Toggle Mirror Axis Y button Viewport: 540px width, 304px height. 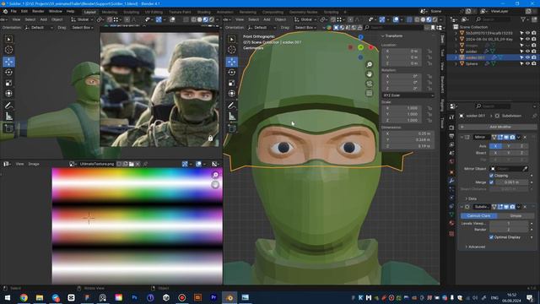point(509,146)
